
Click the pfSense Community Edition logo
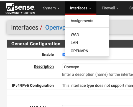[20, 9]
